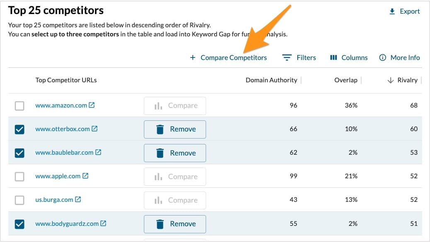Viewport: 430px width, 242px height.
Task: Open external link icon beside www.amazon.com
Action: click(92, 105)
